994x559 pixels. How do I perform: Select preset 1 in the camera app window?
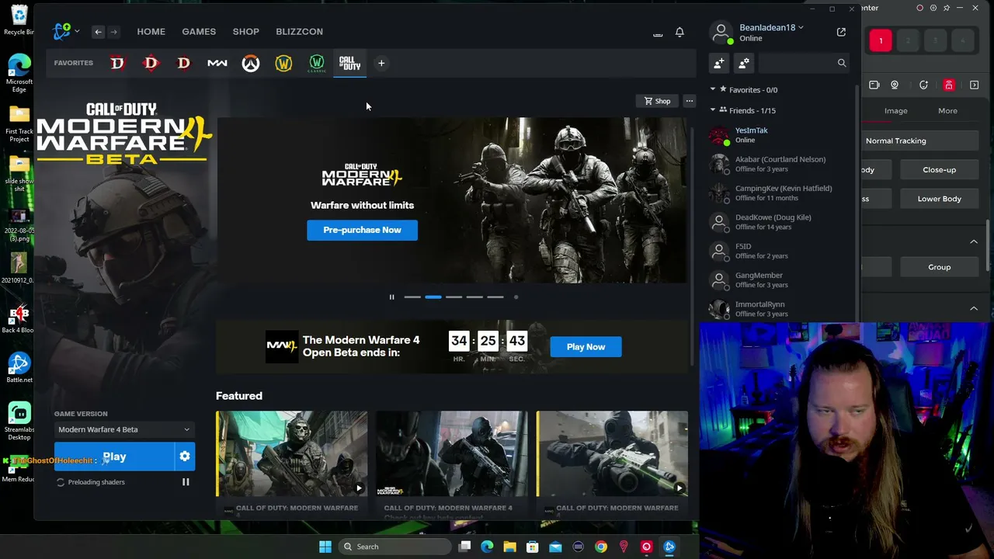pos(881,40)
